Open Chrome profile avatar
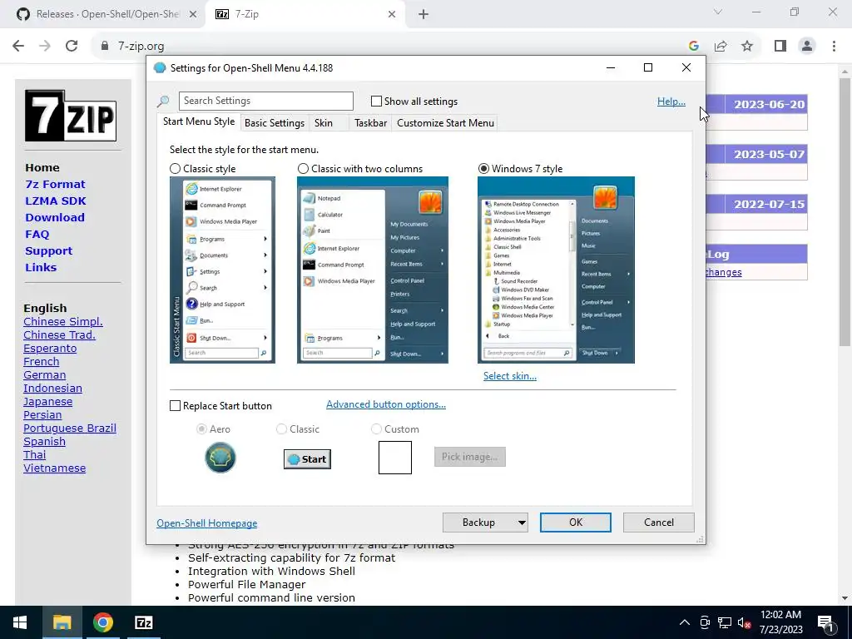The width and height of the screenshot is (852, 639). pyautogui.click(x=807, y=46)
